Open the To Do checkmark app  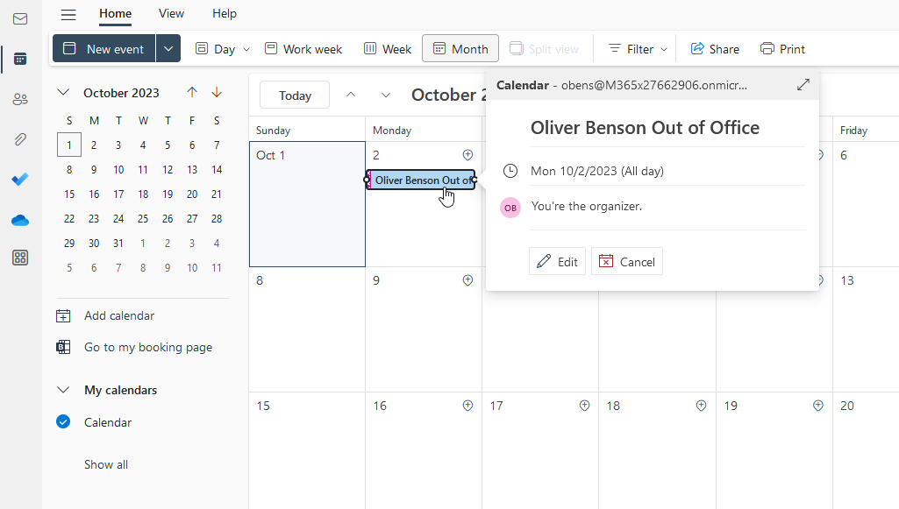[x=20, y=180]
